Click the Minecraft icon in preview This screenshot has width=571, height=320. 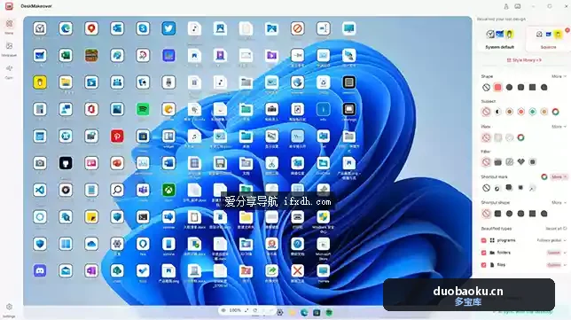91,55
